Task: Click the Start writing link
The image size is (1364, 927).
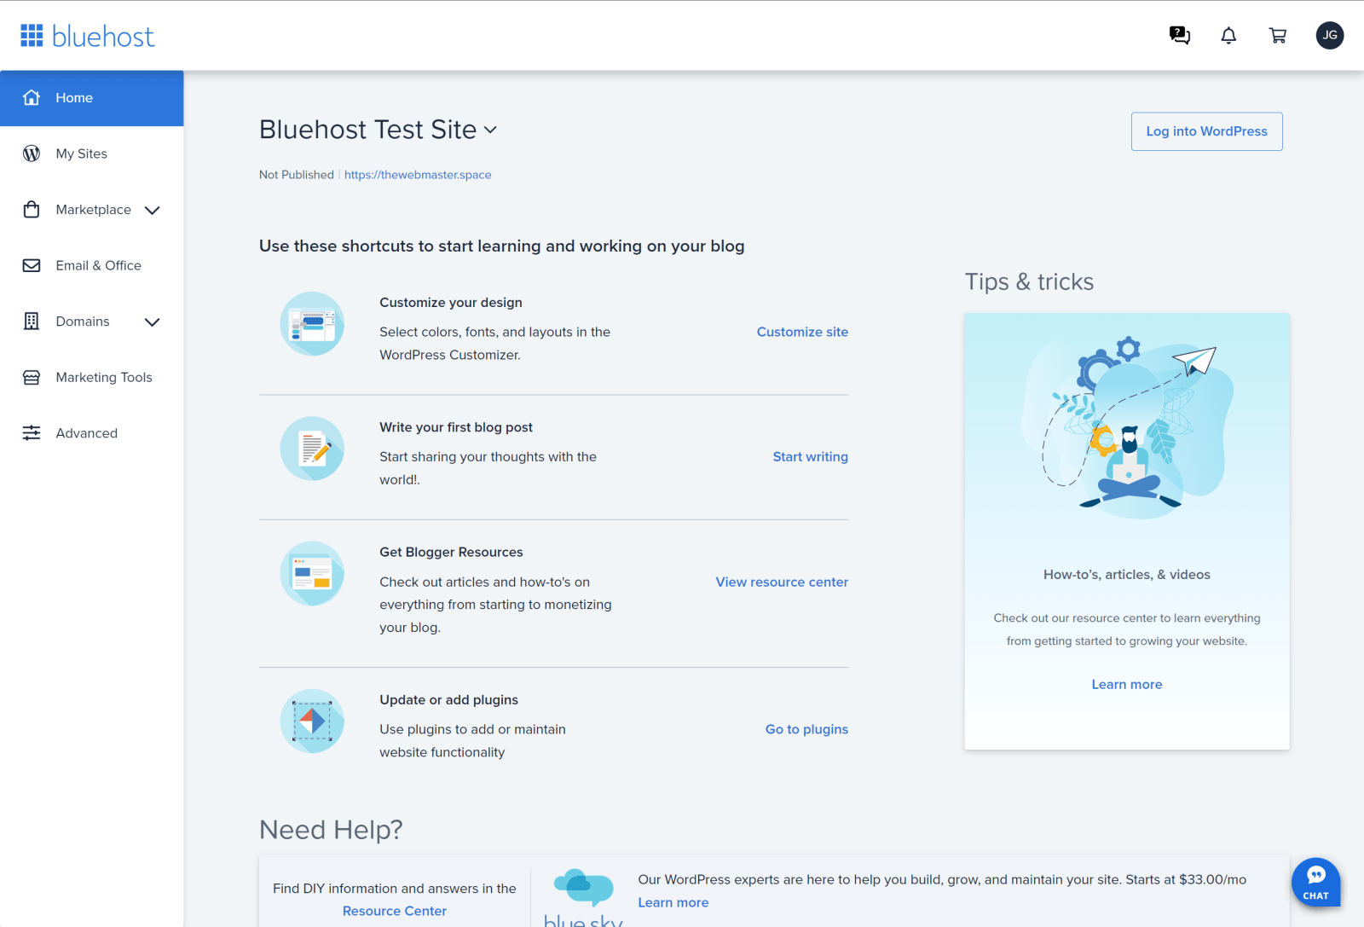Action: pyautogui.click(x=810, y=456)
